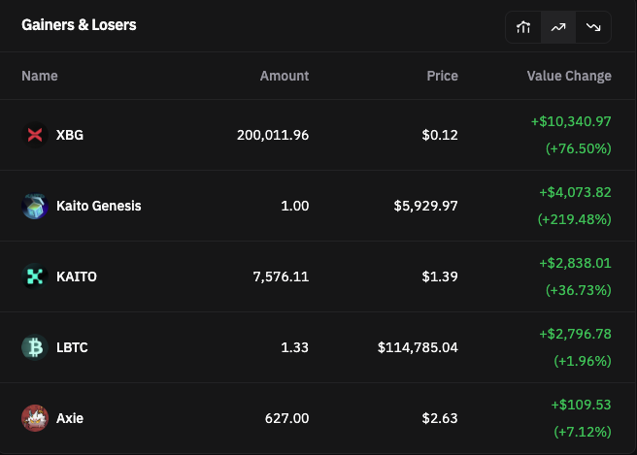The image size is (637, 455).
Task: Click the LBTC bitcoin icon
Action: [35, 347]
